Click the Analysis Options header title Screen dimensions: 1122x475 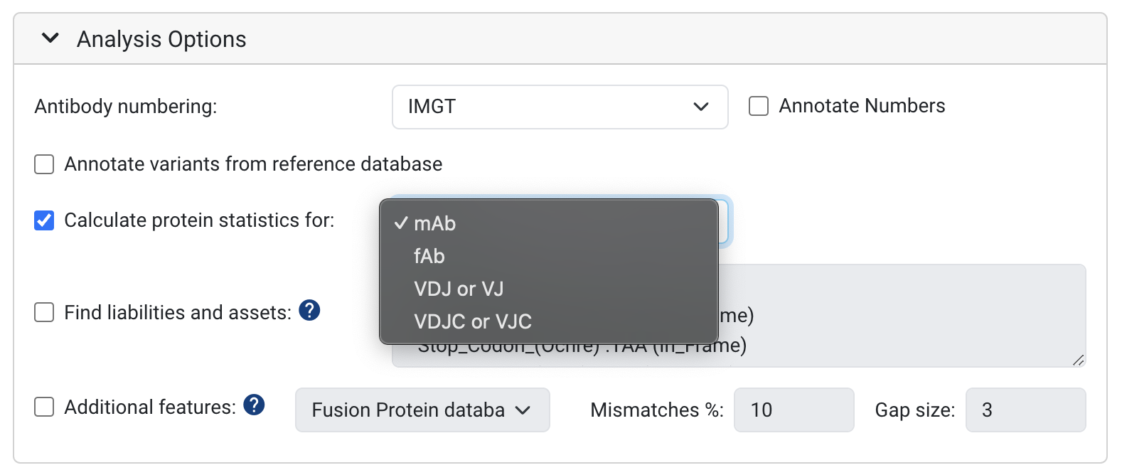coord(161,39)
